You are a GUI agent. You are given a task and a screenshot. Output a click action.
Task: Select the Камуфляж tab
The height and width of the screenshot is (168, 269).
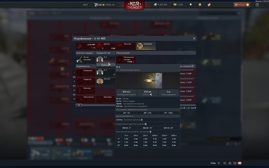pyautogui.click(x=146, y=46)
